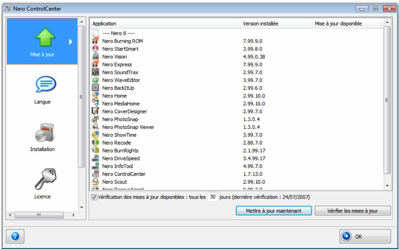Click the days interval field showing 30
399x249 pixels.
click(x=213, y=197)
